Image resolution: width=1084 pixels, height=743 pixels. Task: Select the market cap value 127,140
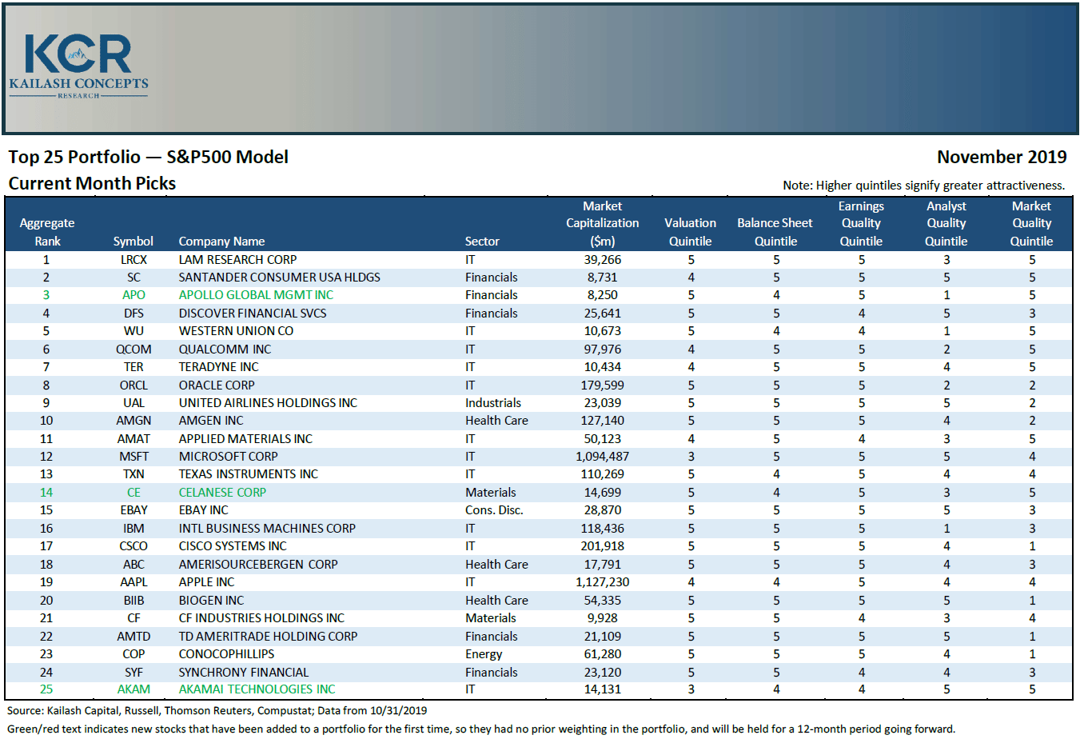(x=603, y=421)
